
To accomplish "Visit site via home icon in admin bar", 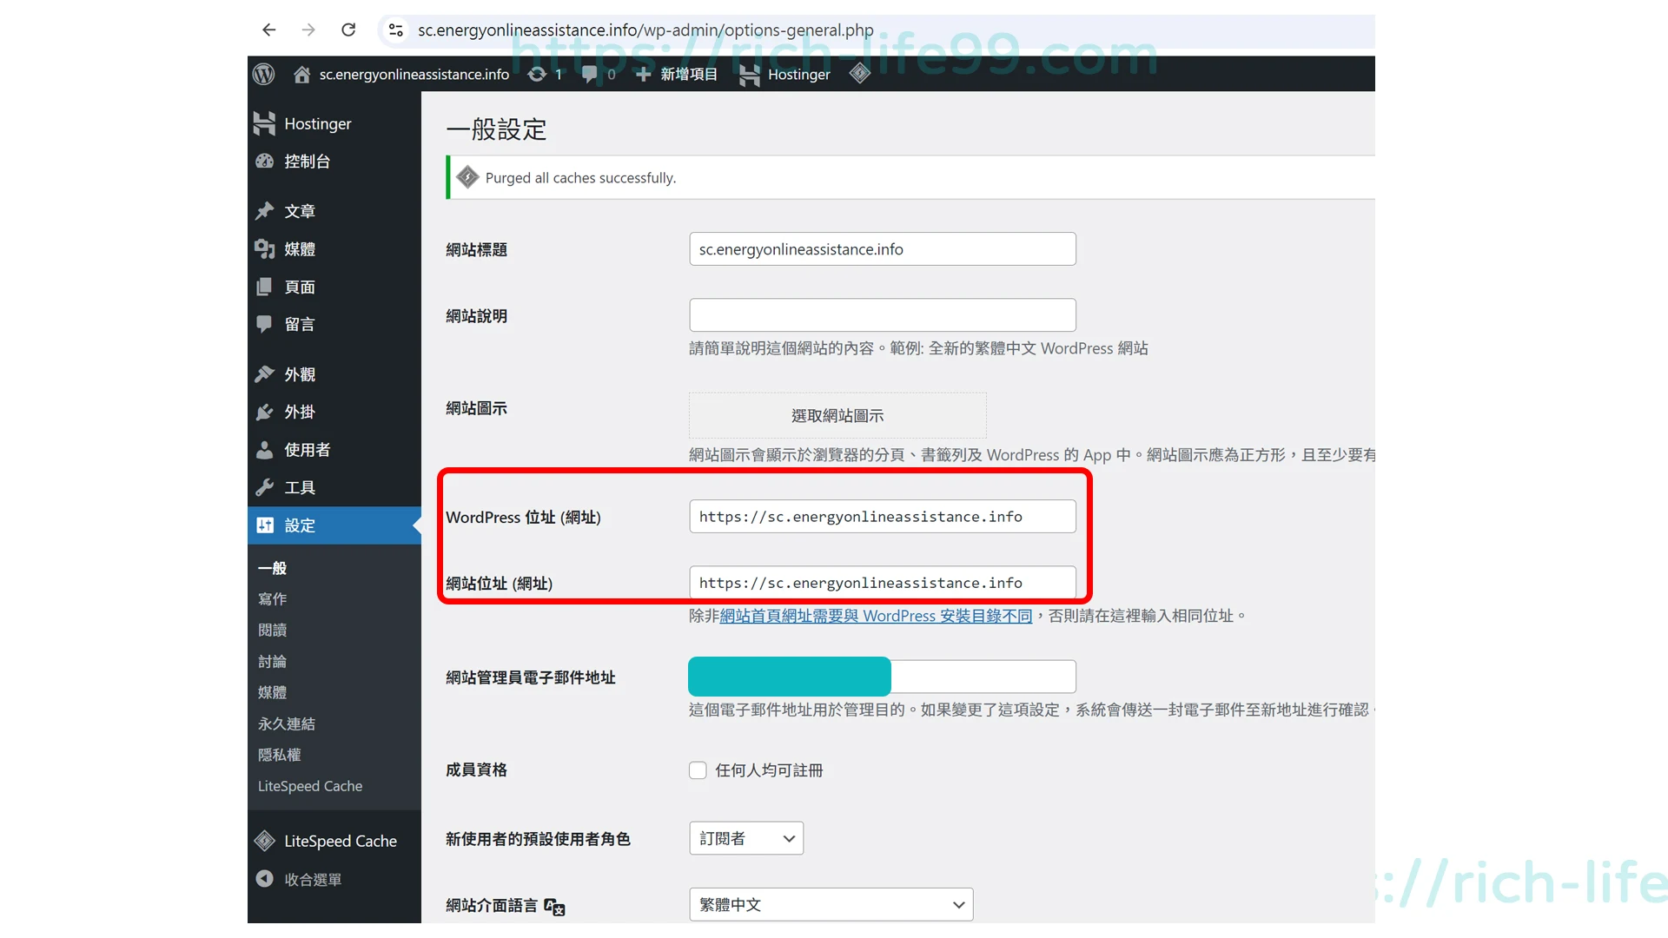I will (x=301, y=75).
